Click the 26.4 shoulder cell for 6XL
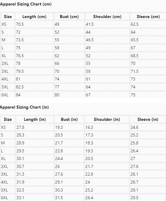166x201 pixels. click(x=107, y=198)
